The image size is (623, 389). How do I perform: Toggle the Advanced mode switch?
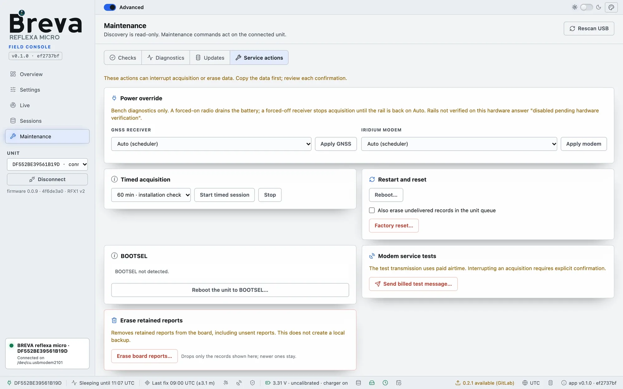110,7
